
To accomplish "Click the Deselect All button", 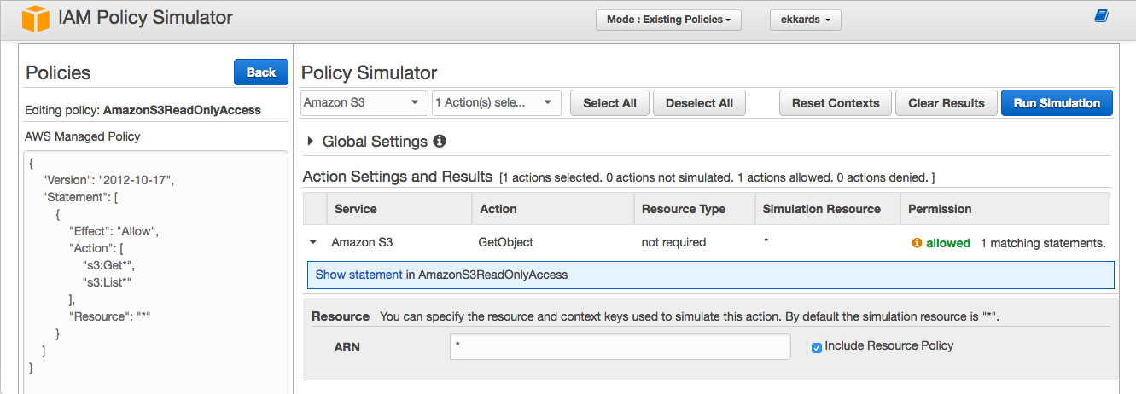I will click(699, 103).
